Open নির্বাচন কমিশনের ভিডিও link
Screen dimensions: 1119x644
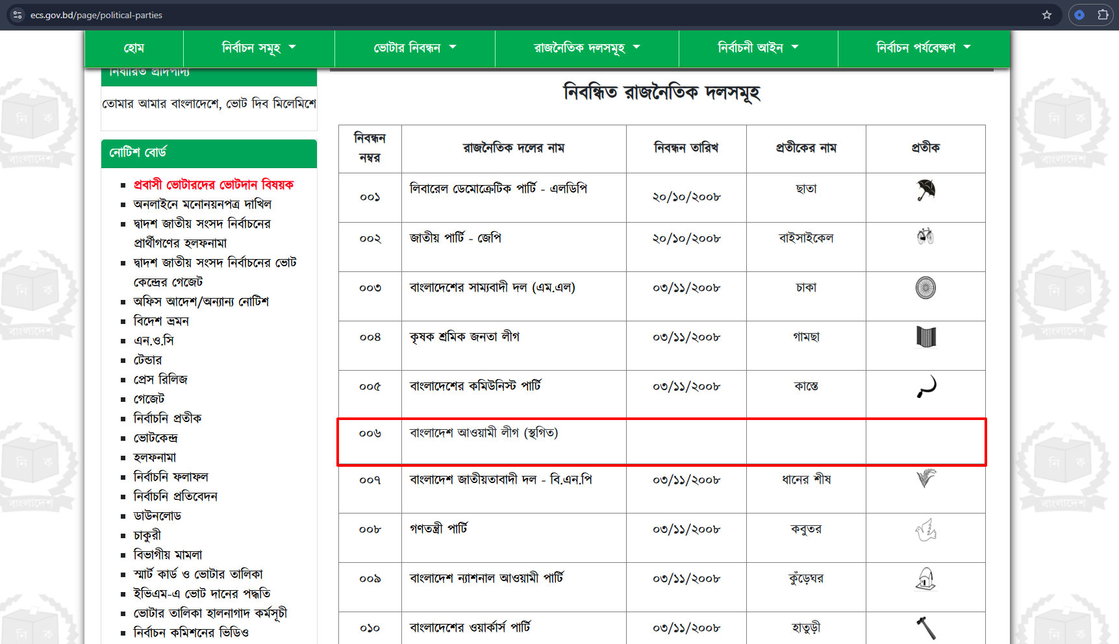(191, 633)
